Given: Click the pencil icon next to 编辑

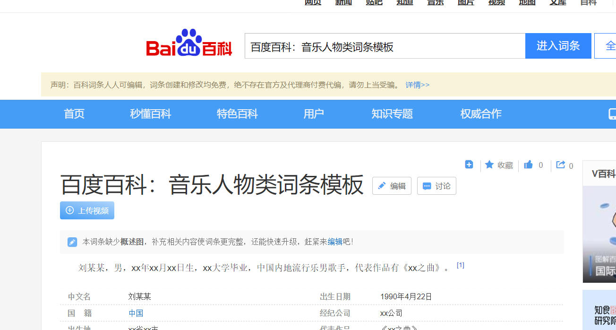Looking at the screenshot, I should 382,186.
